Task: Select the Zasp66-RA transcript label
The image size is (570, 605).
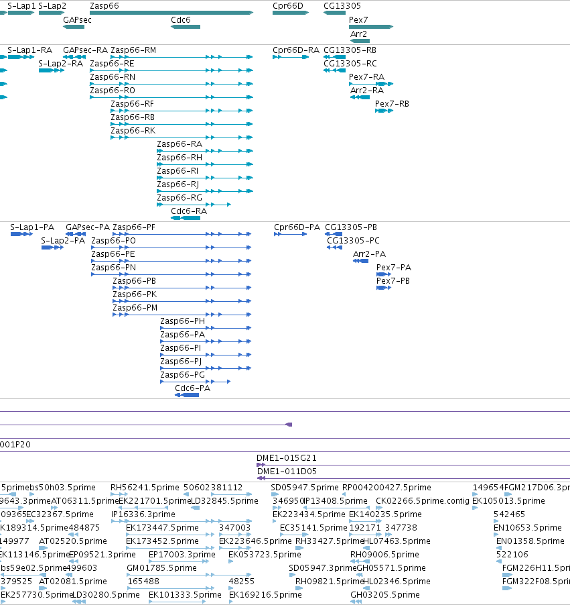Action: point(180,144)
